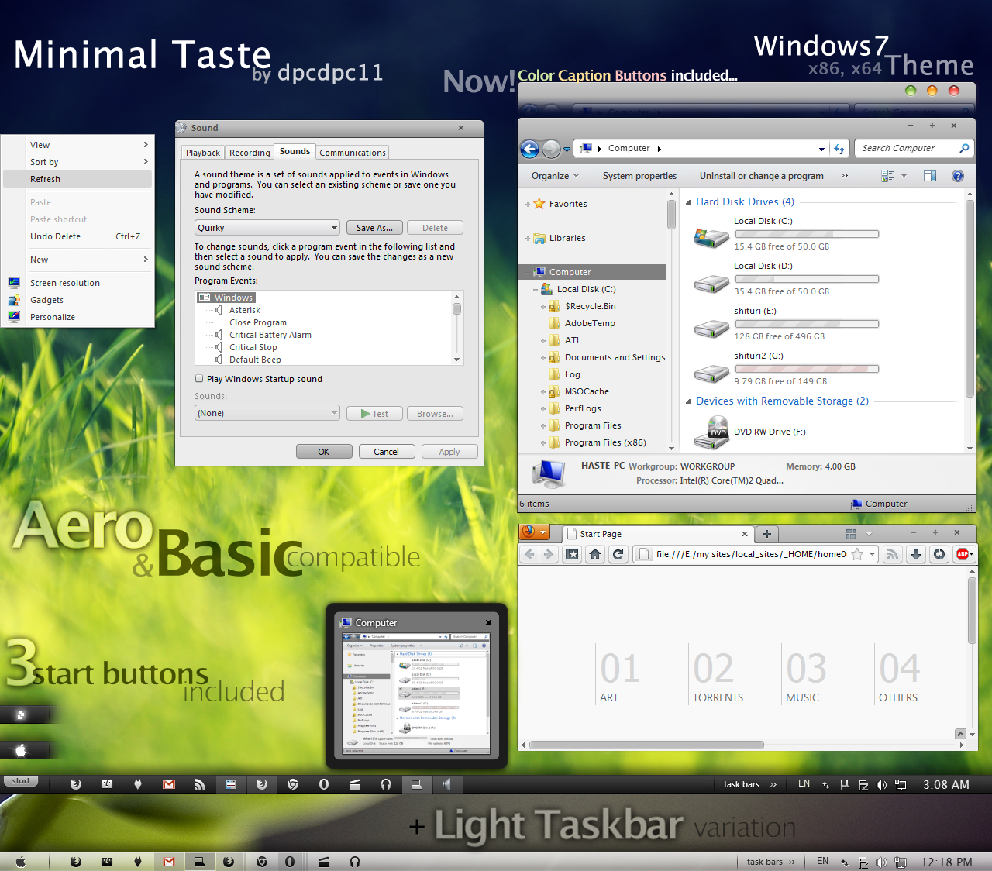Toggle the preview pane icon in Explorer
This screenshot has height=871, width=992.
tap(930, 176)
